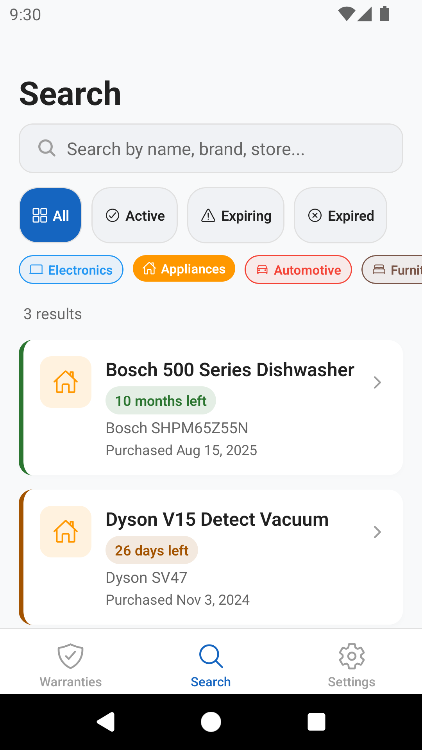The width and height of the screenshot is (422, 750).
Task: Choose the Automotive category chip
Action: (x=298, y=270)
